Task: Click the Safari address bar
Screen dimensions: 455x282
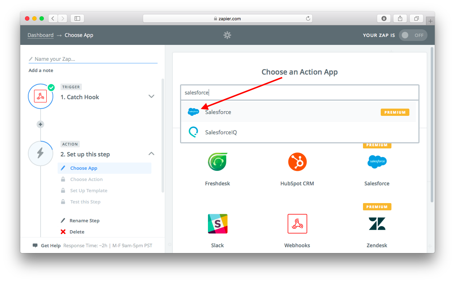Action: (227, 18)
